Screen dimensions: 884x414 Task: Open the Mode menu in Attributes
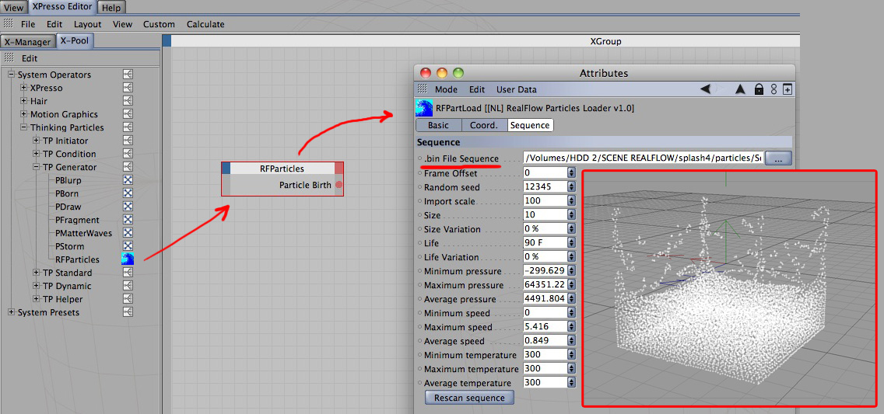click(x=446, y=89)
